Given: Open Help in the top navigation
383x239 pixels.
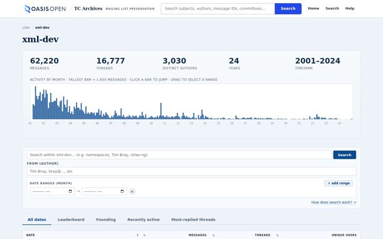Looking at the screenshot, I should coord(349,8).
